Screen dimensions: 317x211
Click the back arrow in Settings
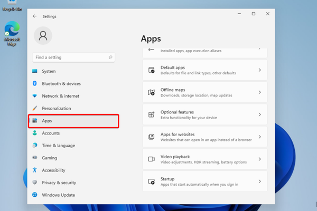pyautogui.click(x=35, y=16)
